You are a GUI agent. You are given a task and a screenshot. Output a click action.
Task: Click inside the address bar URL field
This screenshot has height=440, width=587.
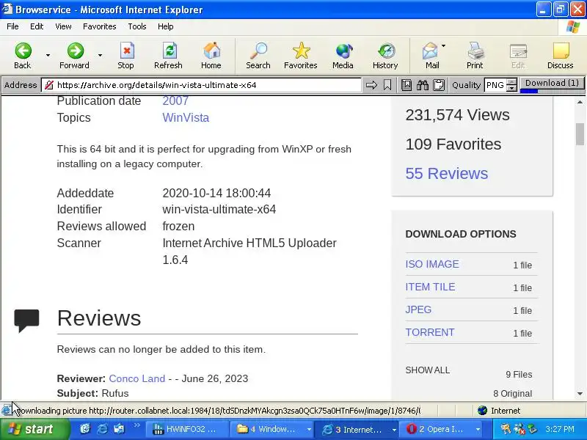(203, 85)
